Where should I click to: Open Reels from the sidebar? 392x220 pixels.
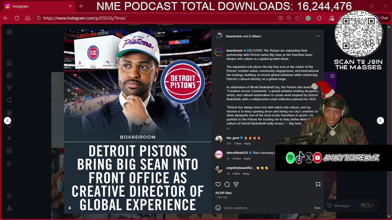pyautogui.click(x=9, y=75)
